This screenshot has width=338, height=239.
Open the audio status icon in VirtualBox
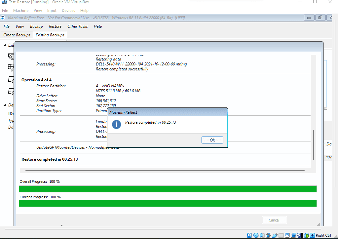click(x=262, y=235)
